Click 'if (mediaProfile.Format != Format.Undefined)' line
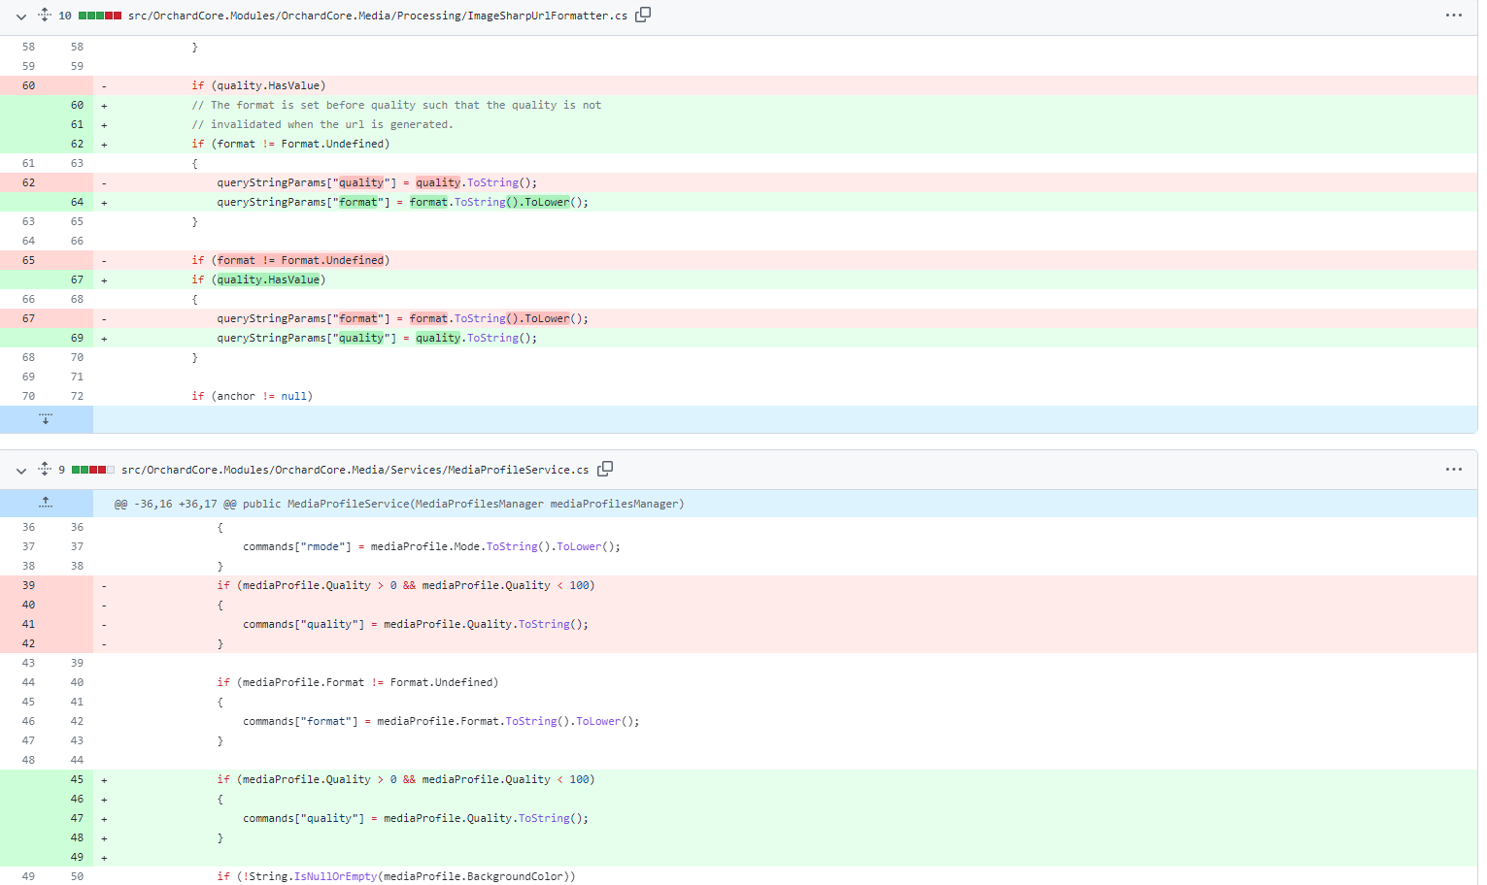Image resolution: width=1487 pixels, height=885 pixels. point(357,682)
